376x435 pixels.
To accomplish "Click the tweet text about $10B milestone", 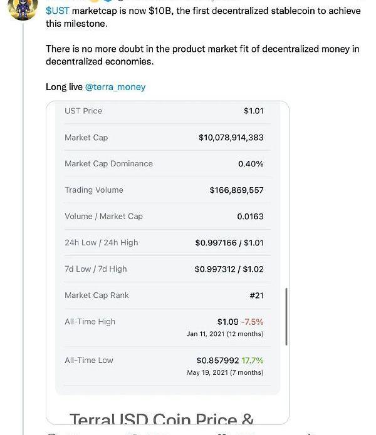I will click(203, 17).
